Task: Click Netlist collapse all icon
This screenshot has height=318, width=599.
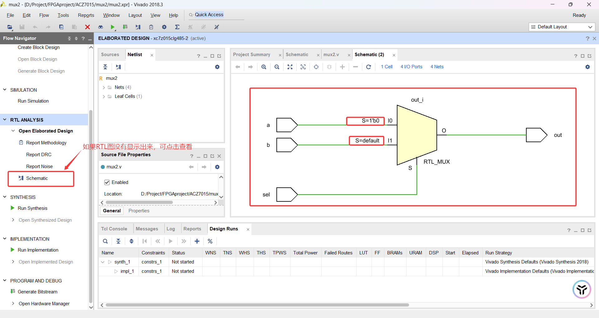Action: 105,67
